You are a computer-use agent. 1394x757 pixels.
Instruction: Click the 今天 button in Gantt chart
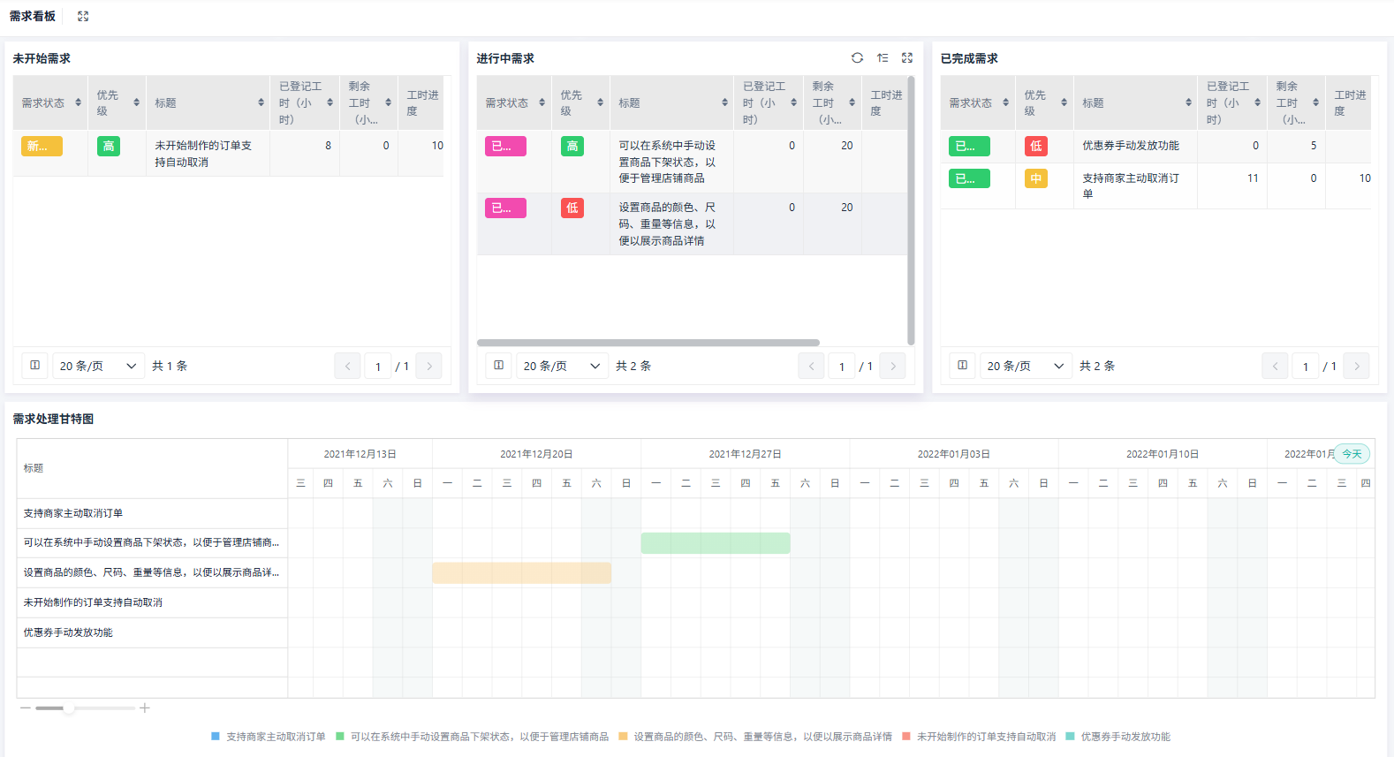click(x=1352, y=454)
